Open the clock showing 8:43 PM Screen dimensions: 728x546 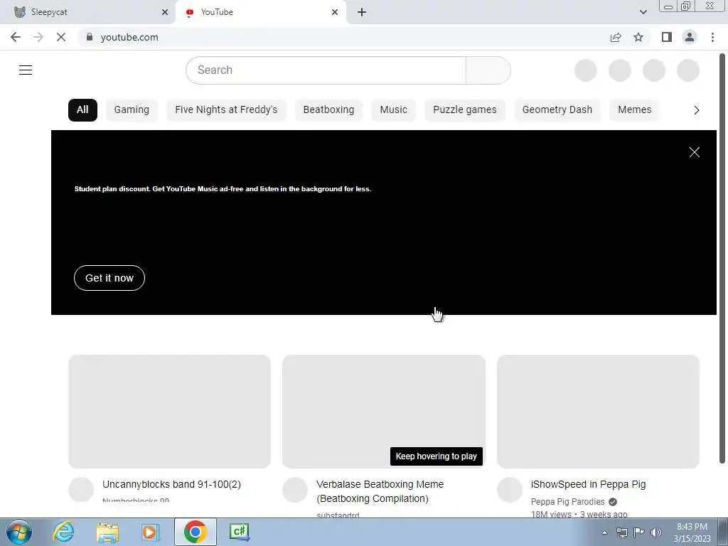click(x=692, y=532)
